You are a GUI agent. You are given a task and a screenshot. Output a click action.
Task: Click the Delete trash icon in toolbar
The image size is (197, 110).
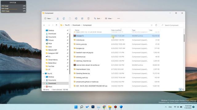[88, 18]
